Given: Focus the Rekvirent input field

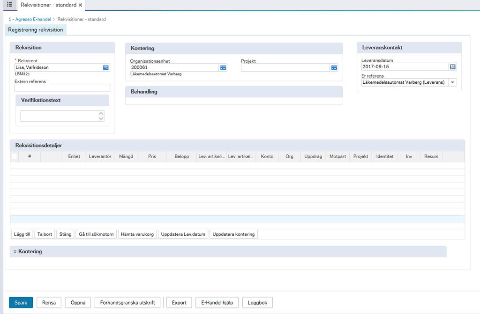Looking at the screenshot, I should 58,67.
